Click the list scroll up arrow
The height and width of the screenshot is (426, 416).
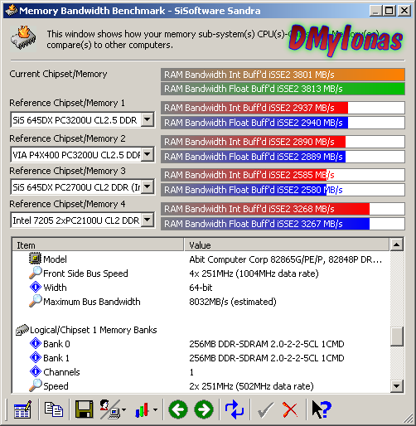click(397, 244)
